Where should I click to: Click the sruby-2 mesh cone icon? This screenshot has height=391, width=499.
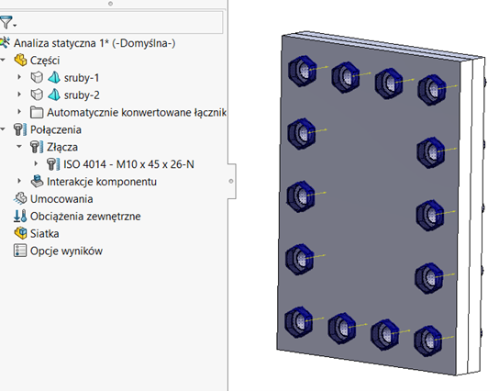click(54, 95)
